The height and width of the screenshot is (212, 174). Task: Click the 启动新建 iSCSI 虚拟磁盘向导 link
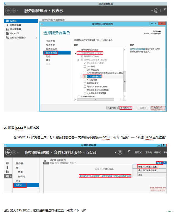[105, 176]
